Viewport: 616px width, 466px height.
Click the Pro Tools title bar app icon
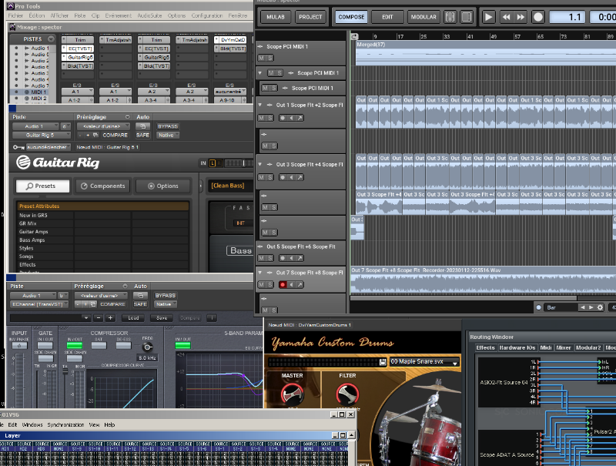coord(11,6)
